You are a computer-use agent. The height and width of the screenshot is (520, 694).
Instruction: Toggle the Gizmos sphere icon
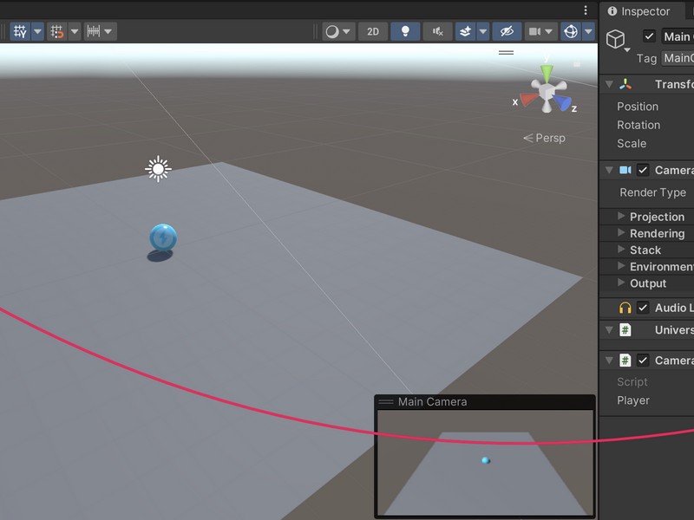coord(571,31)
